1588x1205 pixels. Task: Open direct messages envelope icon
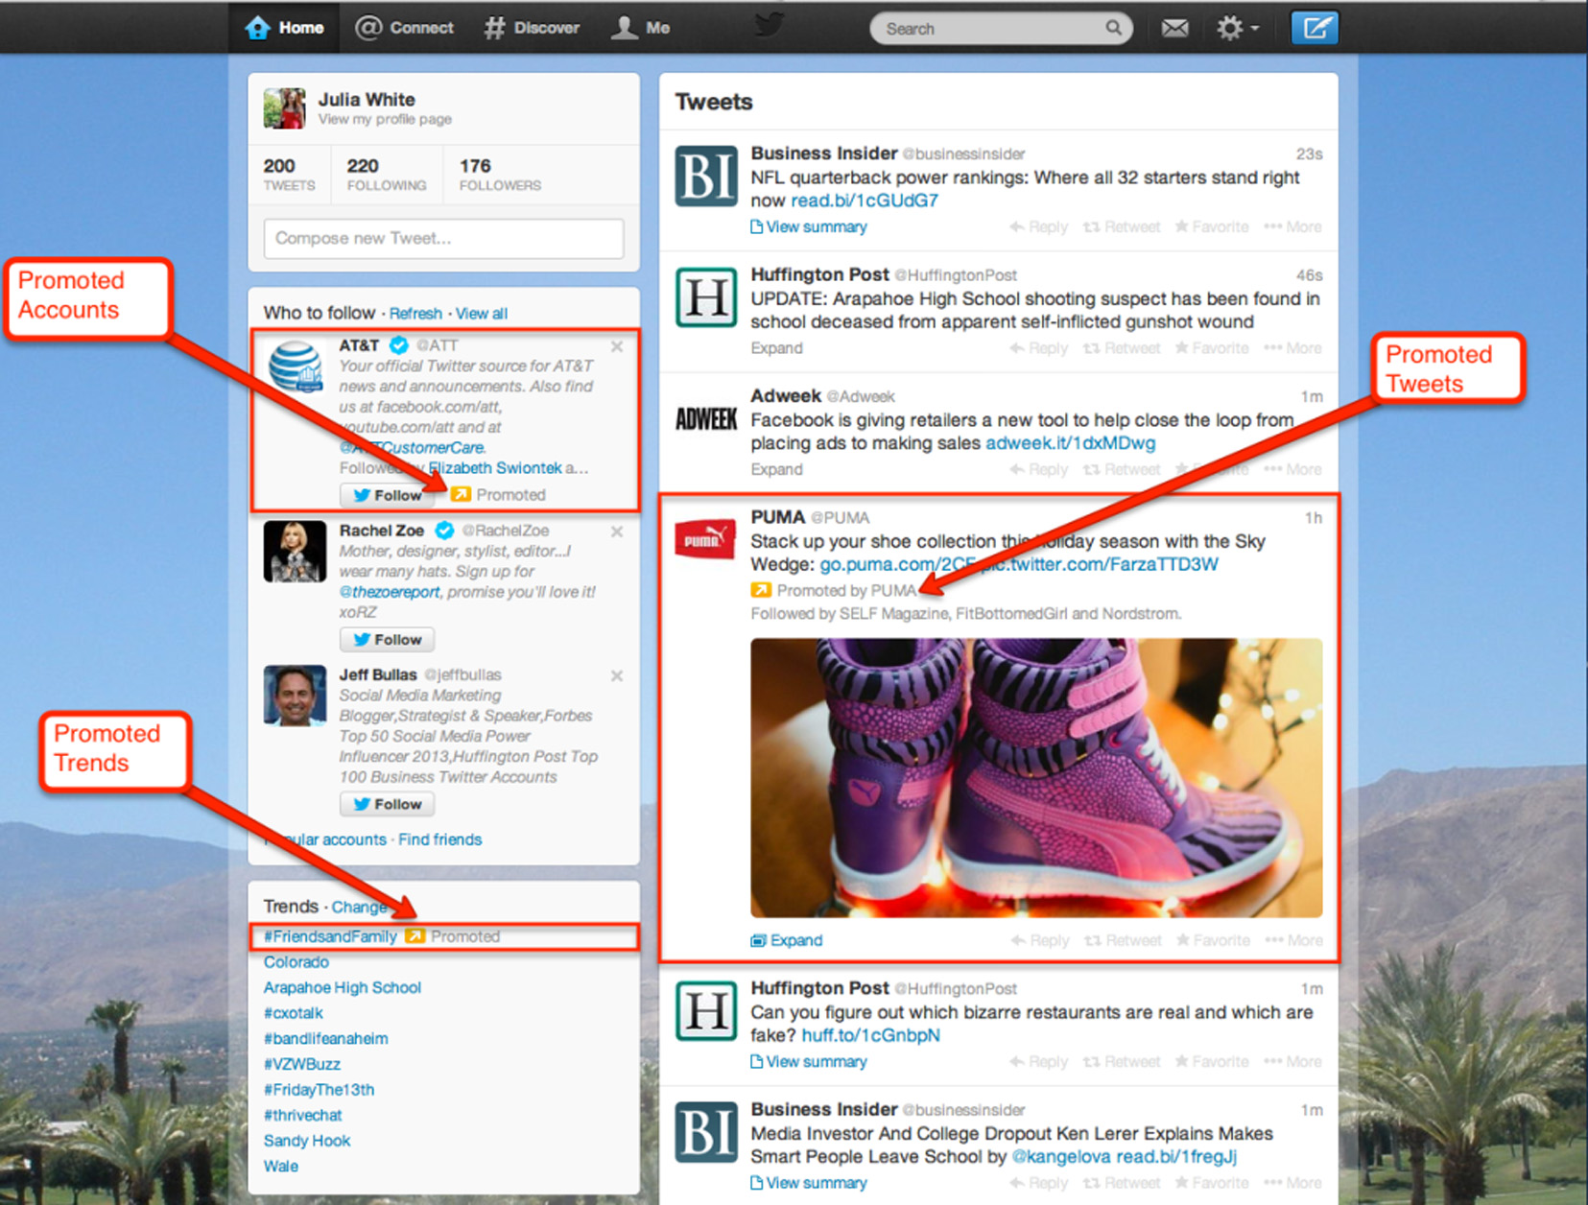coord(1174,29)
